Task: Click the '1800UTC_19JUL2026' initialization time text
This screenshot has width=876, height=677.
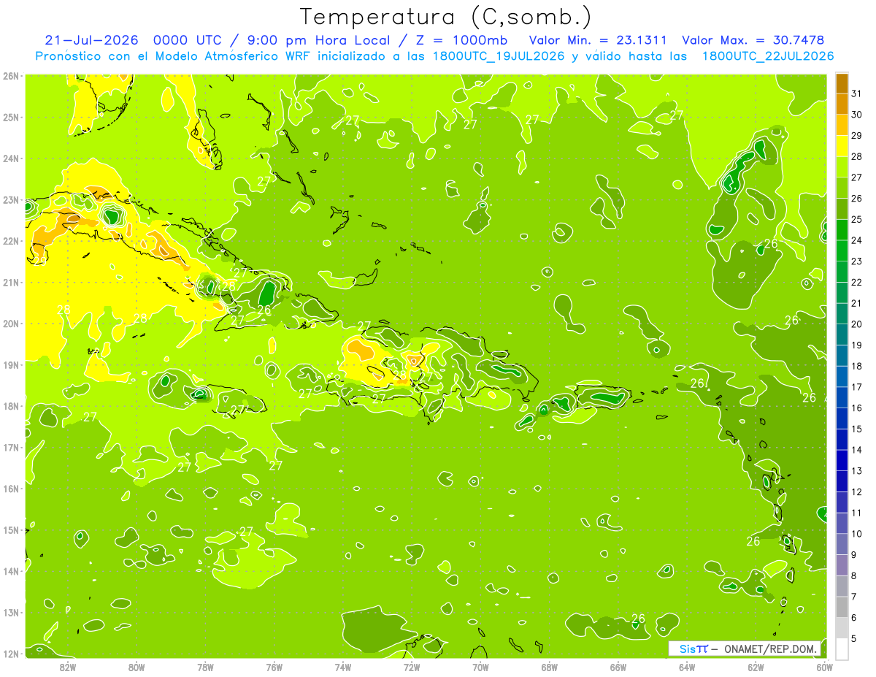Action: click(x=500, y=56)
